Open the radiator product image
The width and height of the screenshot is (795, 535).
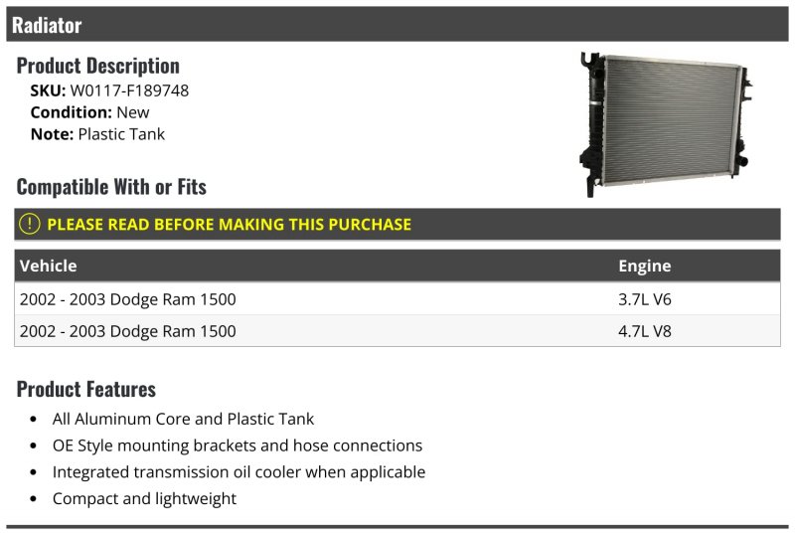pos(666,124)
